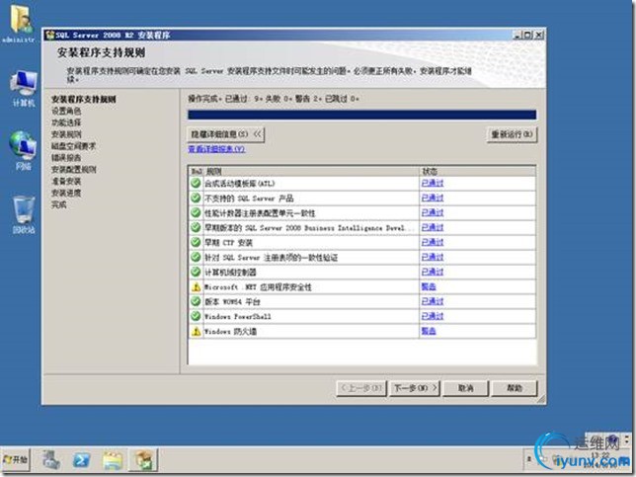Open 已通过 link for 早期版本 Business Intelligence row
The width and height of the screenshot is (636, 477).
point(433,227)
